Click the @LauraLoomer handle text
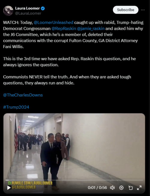 pyautogui.click(x=28, y=13)
